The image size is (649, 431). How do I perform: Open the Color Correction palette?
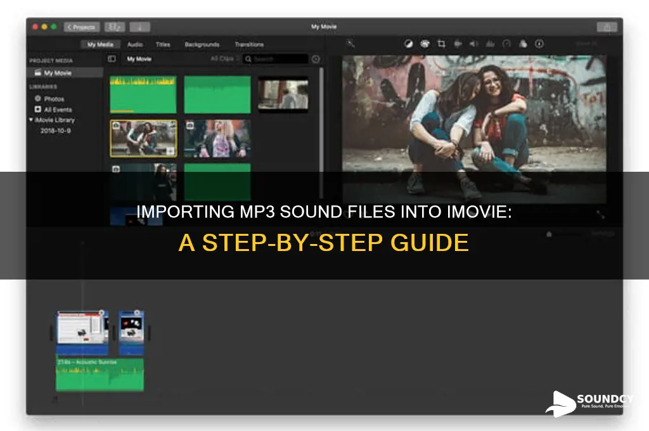coord(425,44)
